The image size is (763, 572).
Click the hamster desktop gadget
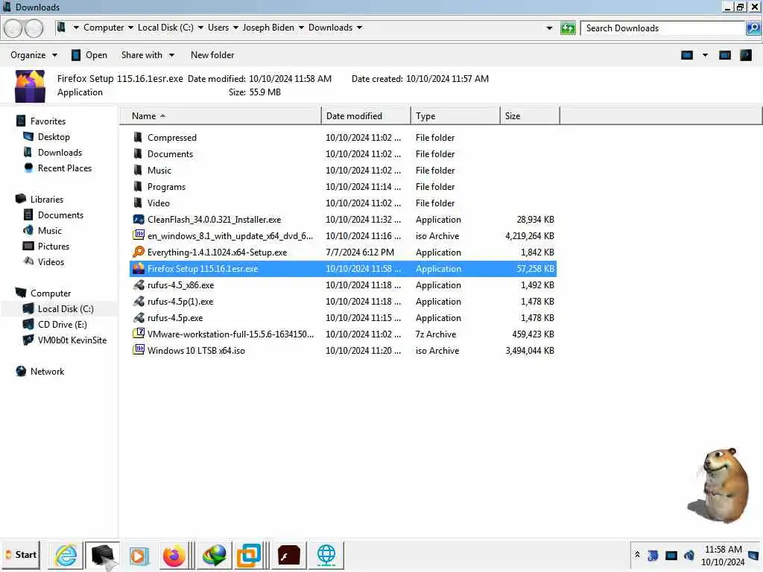(719, 486)
